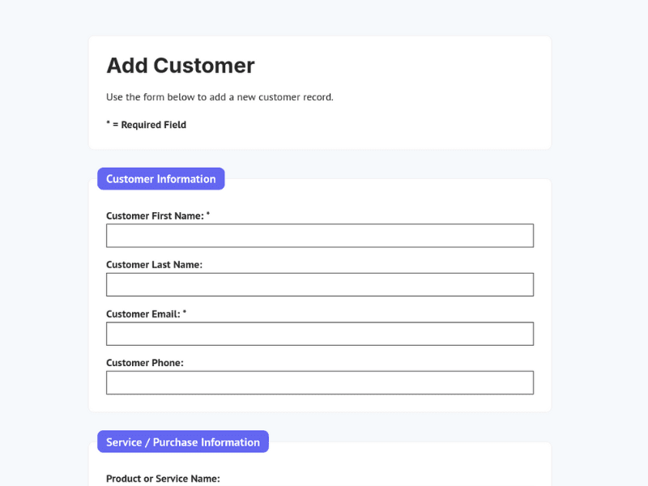Click the 'Add Customer' page heading
Screen dimensions: 648x486
181,66
